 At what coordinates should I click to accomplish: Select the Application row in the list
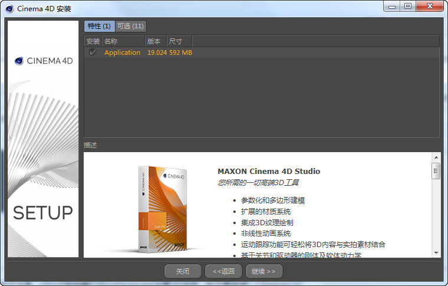click(x=122, y=52)
